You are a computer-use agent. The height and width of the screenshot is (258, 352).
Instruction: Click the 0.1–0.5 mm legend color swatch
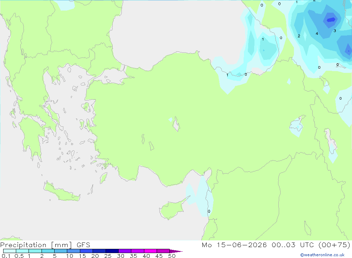click(10, 251)
